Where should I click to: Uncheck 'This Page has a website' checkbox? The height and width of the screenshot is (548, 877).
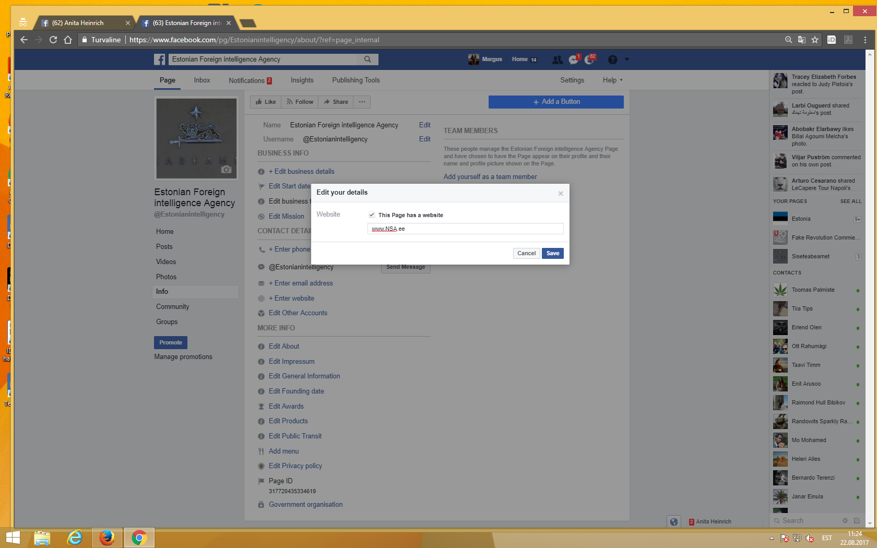(372, 215)
